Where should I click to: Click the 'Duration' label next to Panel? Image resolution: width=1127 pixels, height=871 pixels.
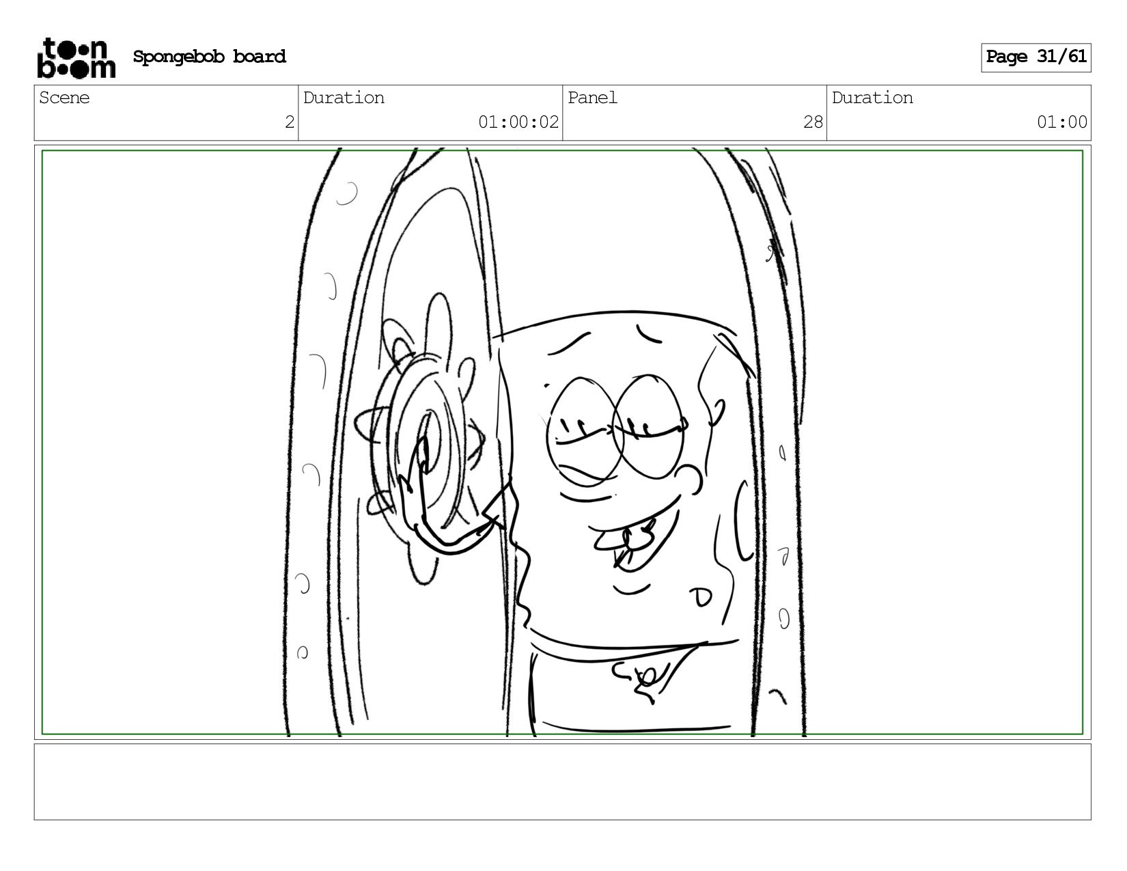point(872,98)
